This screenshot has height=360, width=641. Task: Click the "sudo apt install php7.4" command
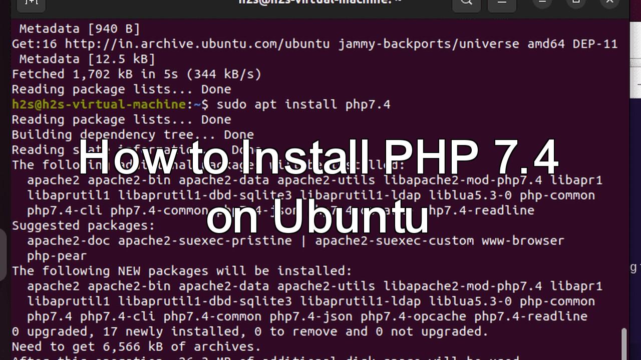click(x=303, y=104)
